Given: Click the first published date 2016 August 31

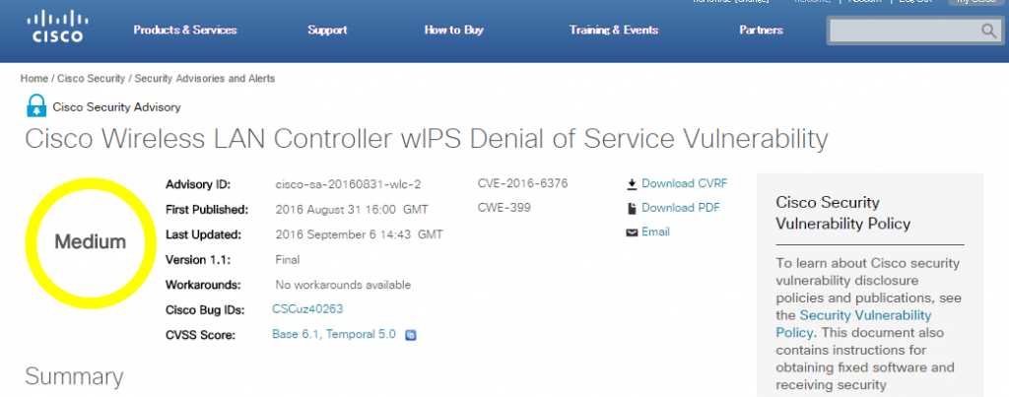Looking at the screenshot, I should point(352,210).
